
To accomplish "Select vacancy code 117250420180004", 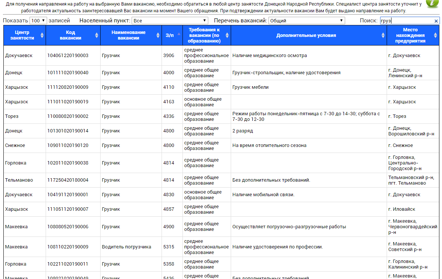I will point(68,180).
